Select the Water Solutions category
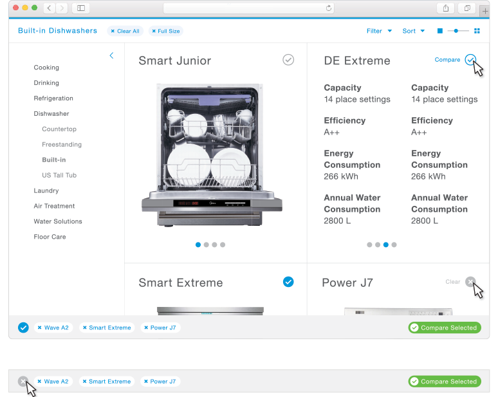The height and width of the screenshot is (397, 498). (58, 221)
